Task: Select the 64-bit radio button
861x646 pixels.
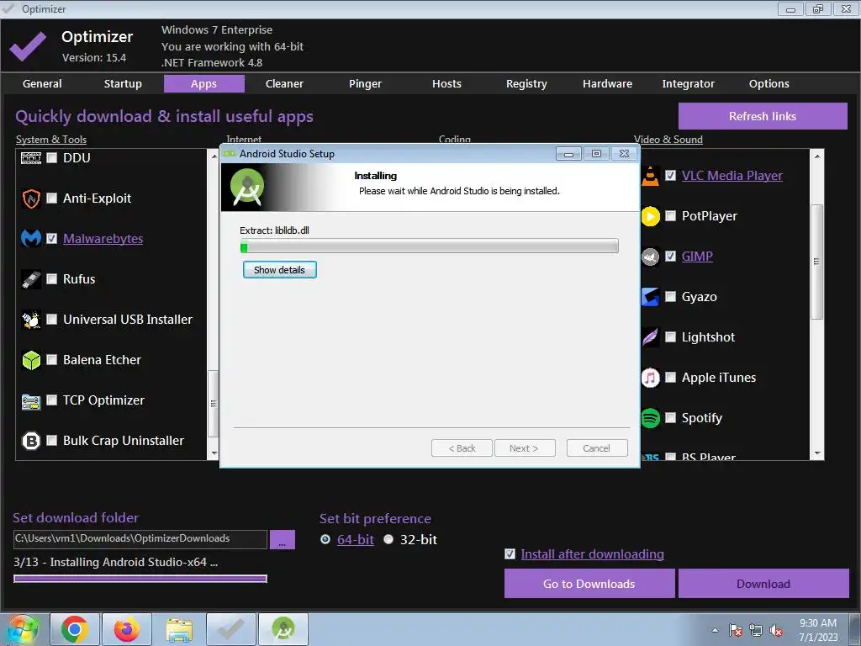Action: pyautogui.click(x=325, y=539)
